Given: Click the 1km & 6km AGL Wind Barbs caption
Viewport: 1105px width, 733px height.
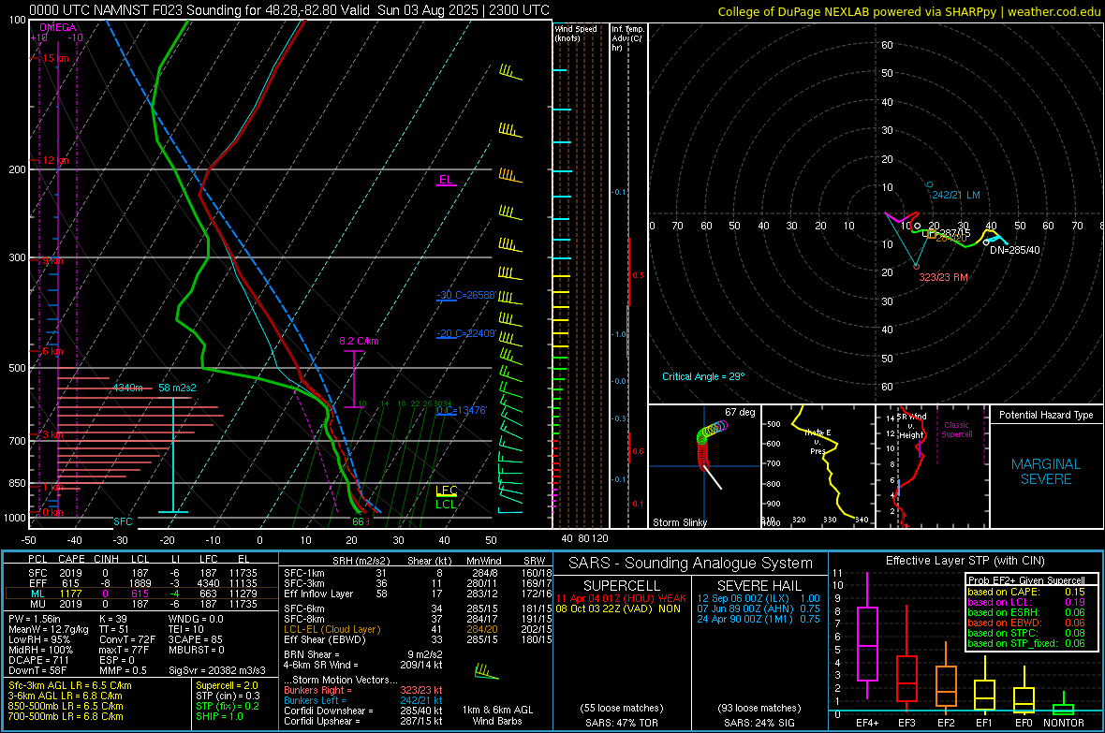Looking at the screenshot, I should (x=497, y=715).
